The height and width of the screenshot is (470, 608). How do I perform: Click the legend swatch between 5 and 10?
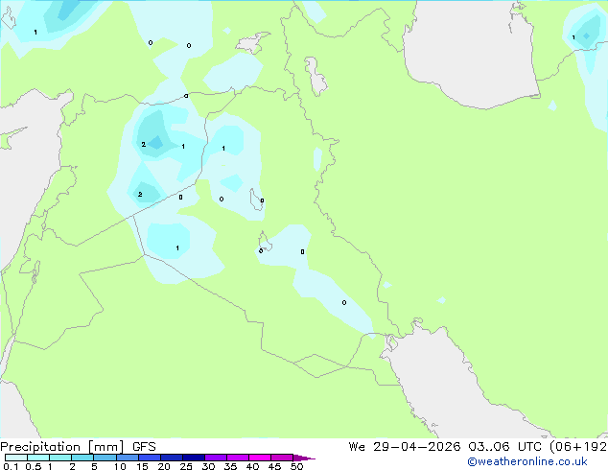[x=105, y=458]
